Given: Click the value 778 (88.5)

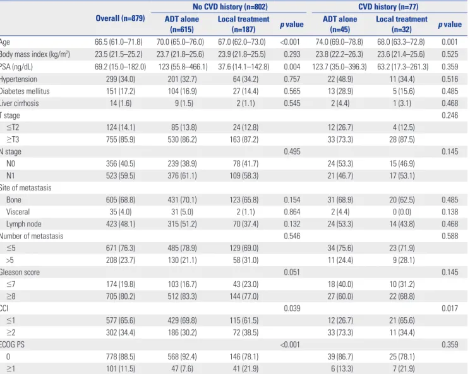Looking at the screenshot, I should pos(121,356).
